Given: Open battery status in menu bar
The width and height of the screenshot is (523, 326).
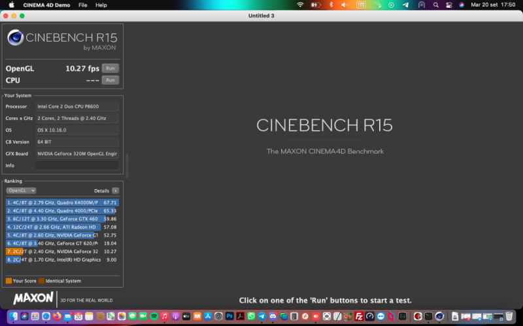Looking at the screenshot, I should click(x=316, y=5).
